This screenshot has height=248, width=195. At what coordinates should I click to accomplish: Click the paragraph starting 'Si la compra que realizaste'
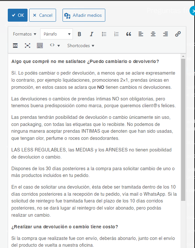click(93, 242)
